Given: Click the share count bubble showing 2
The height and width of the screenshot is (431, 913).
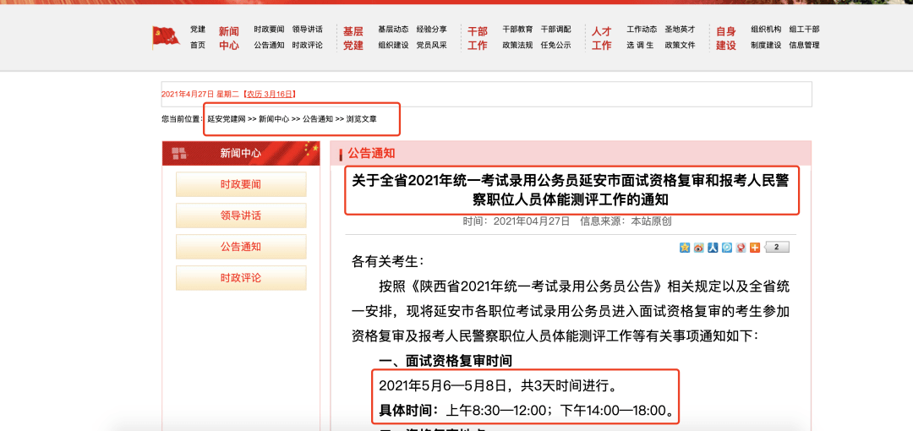Looking at the screenshot, I should tap(777, 248).
